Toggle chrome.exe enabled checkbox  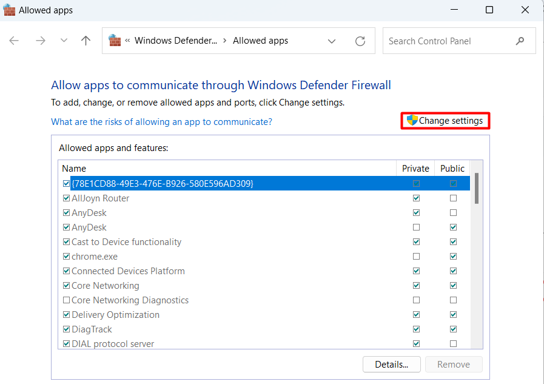click(66, 257)
